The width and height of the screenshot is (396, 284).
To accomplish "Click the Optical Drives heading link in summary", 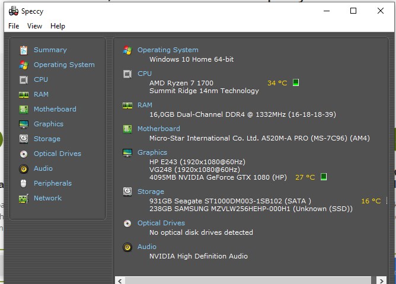I will [161, 223].
